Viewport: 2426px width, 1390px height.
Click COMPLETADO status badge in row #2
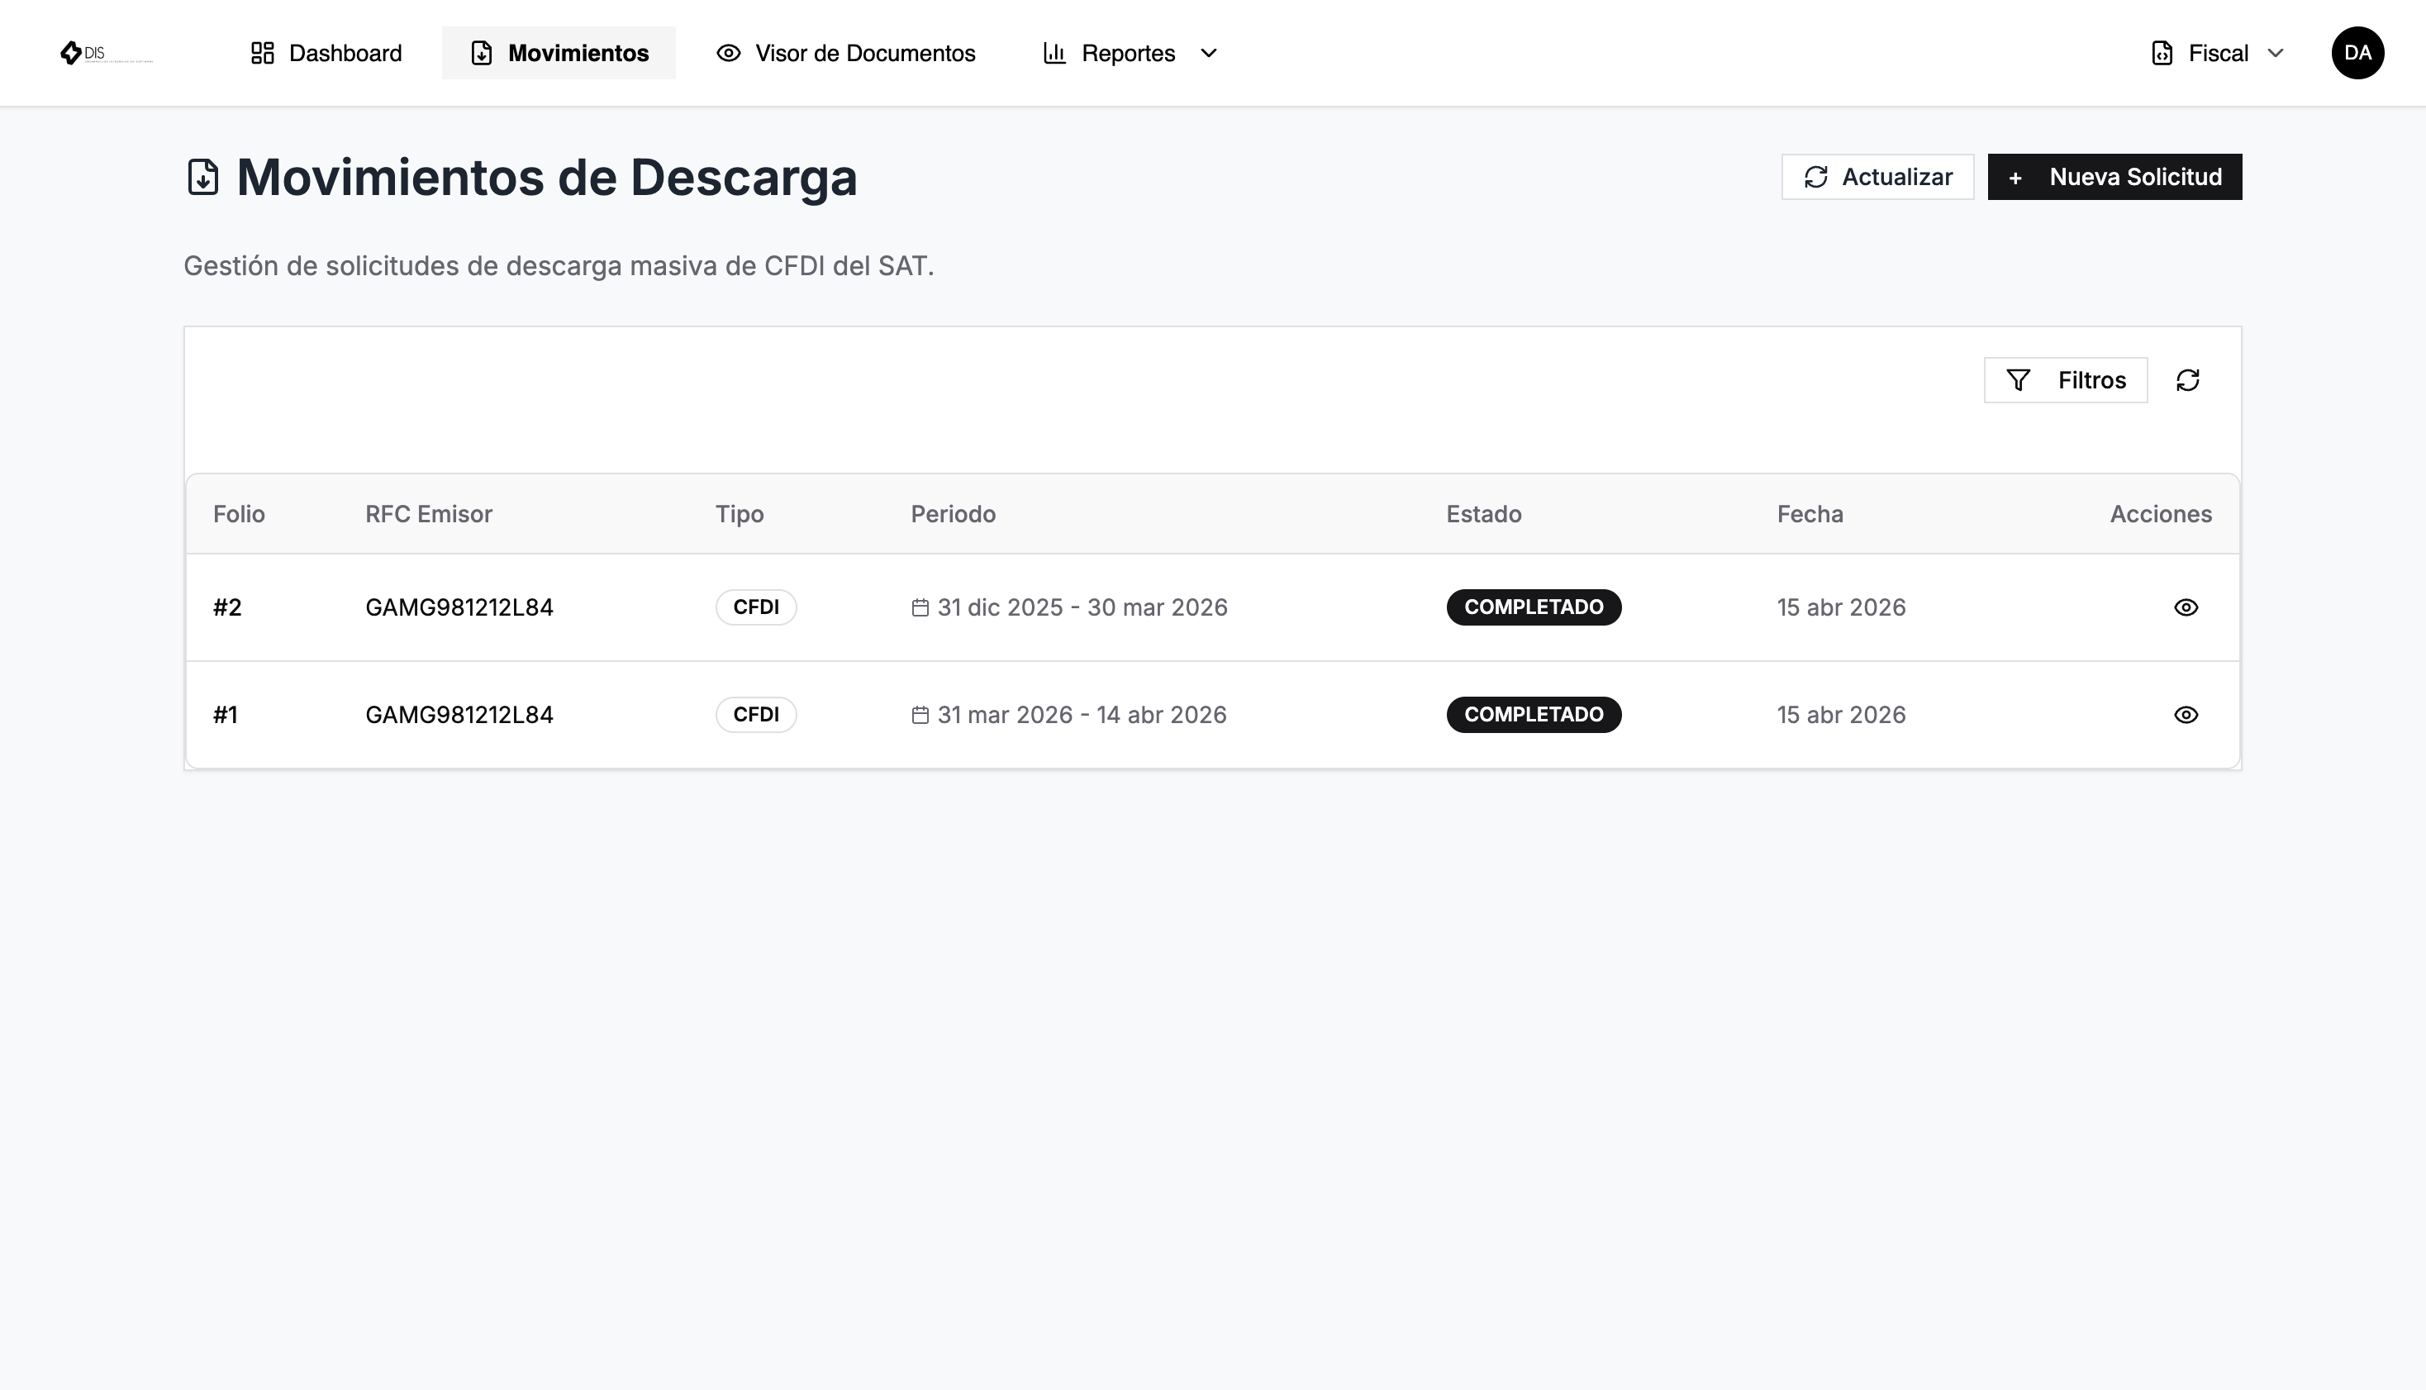[1533, 607]
